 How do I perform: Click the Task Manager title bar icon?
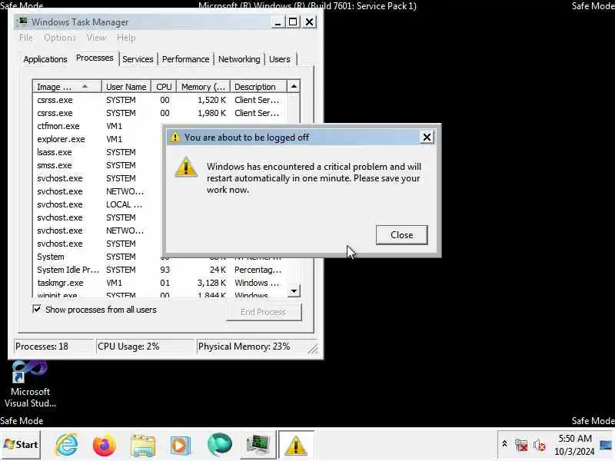click(23, 22)
